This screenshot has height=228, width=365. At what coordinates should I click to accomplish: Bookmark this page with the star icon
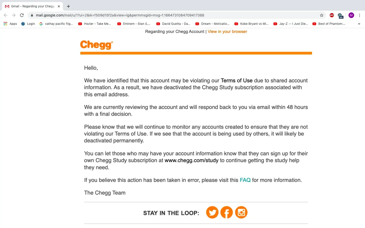pyautogui.click(x=322, y=15)
